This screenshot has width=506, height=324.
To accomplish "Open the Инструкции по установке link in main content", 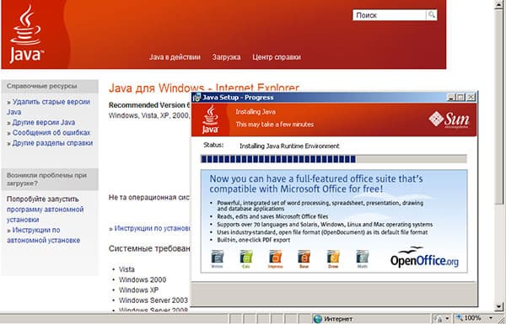I will click(153, 228).
